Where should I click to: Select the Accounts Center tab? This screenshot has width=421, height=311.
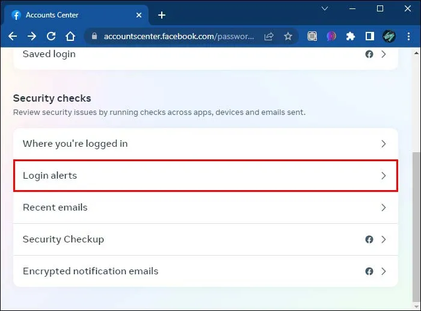76,15
